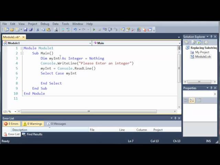Select My Project in Solution Explorer
Image resolution: width=220 pixels, height=165 pixels.
202,52
